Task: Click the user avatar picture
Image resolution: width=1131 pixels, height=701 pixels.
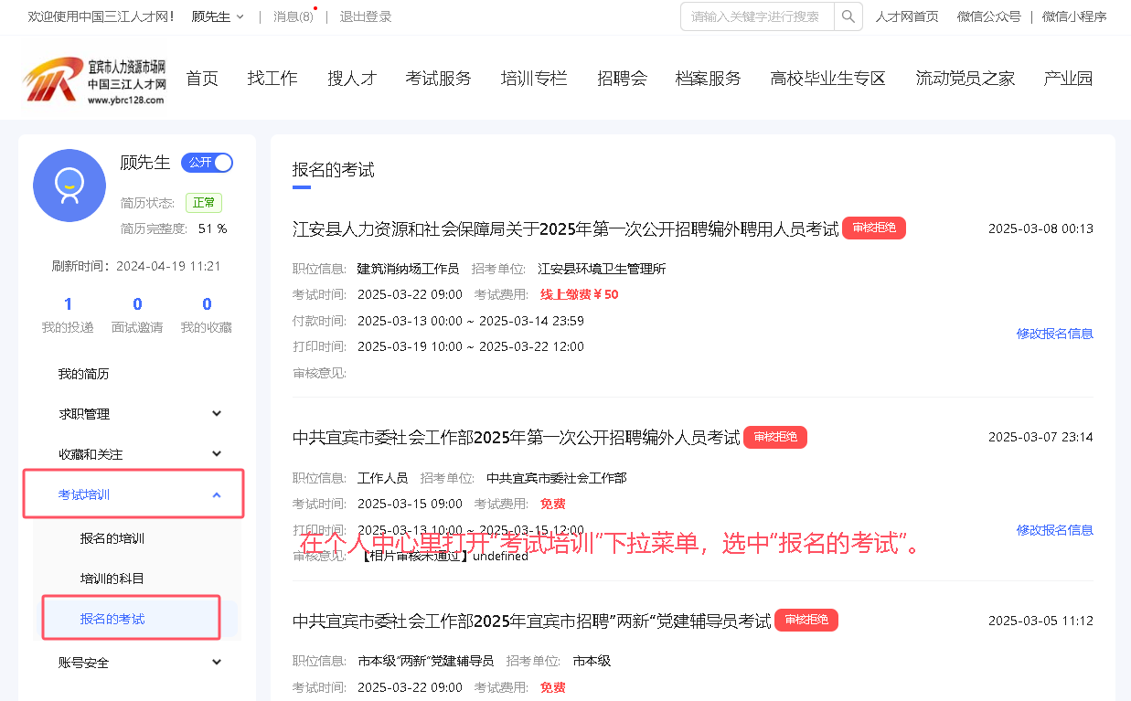Action: tap(69, 186)
